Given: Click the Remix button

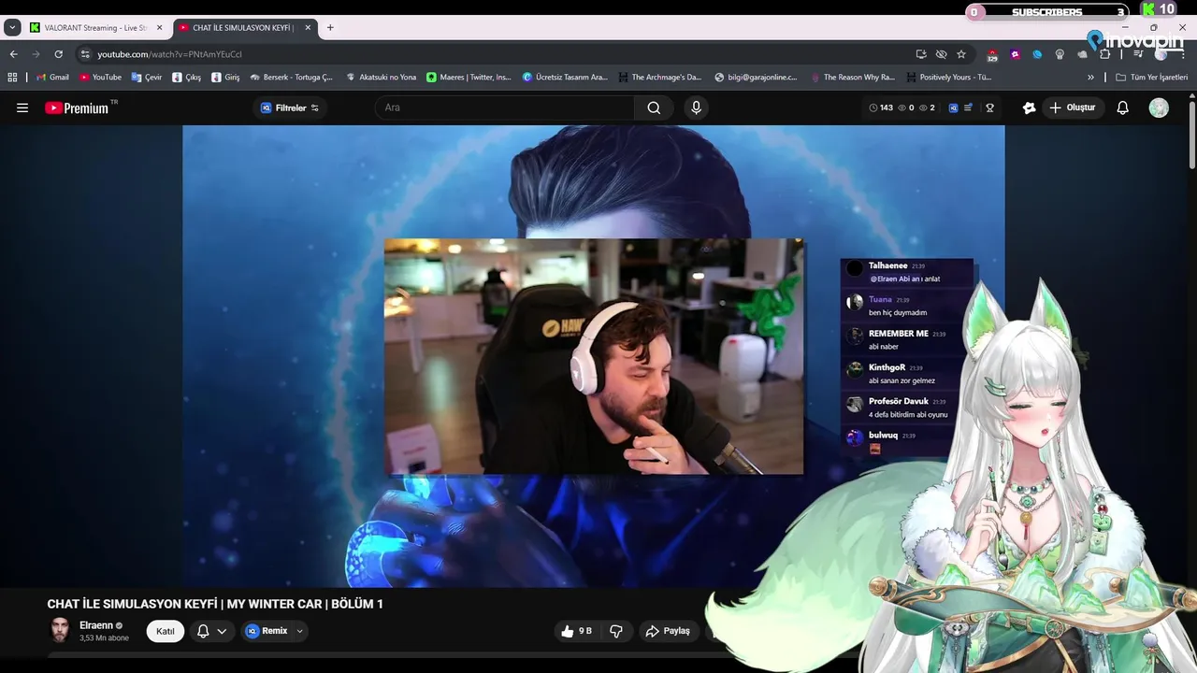Looking at the screenshot, I should click(x=267, y=631).
